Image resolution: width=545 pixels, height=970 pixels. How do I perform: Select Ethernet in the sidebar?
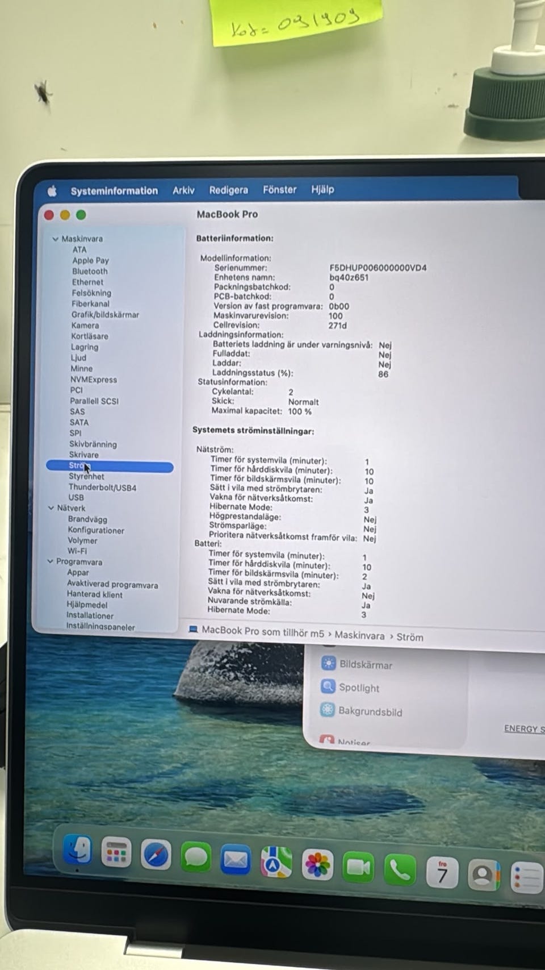87,282
